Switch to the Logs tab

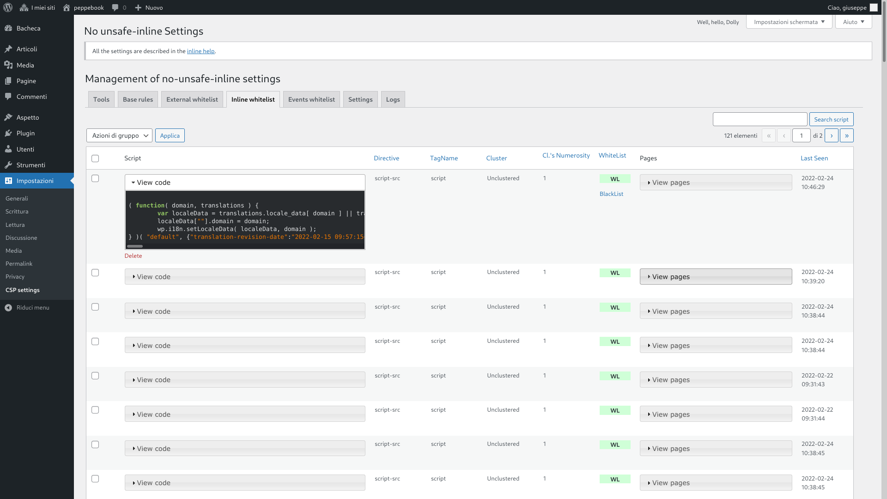[x=393, y=99]
